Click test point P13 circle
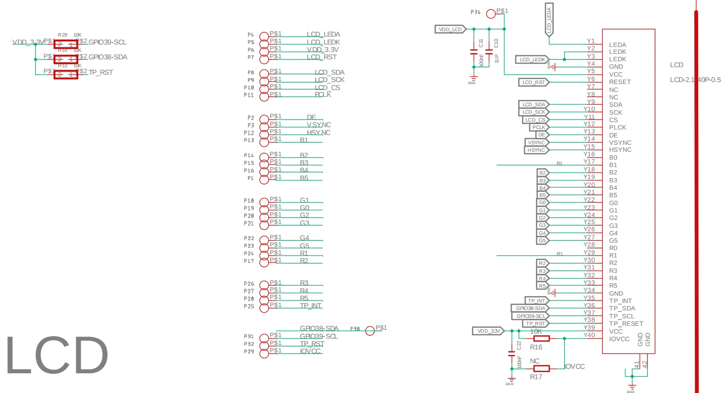Image resolution: width=723 pixels, height=393 pixels. [x=265, y=141]
